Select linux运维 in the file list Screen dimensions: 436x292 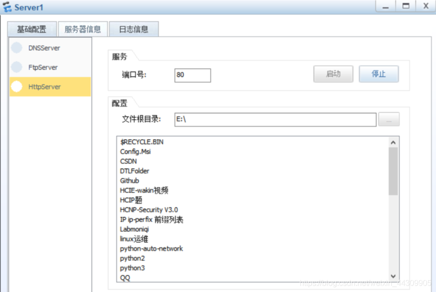tap(134, 239)
